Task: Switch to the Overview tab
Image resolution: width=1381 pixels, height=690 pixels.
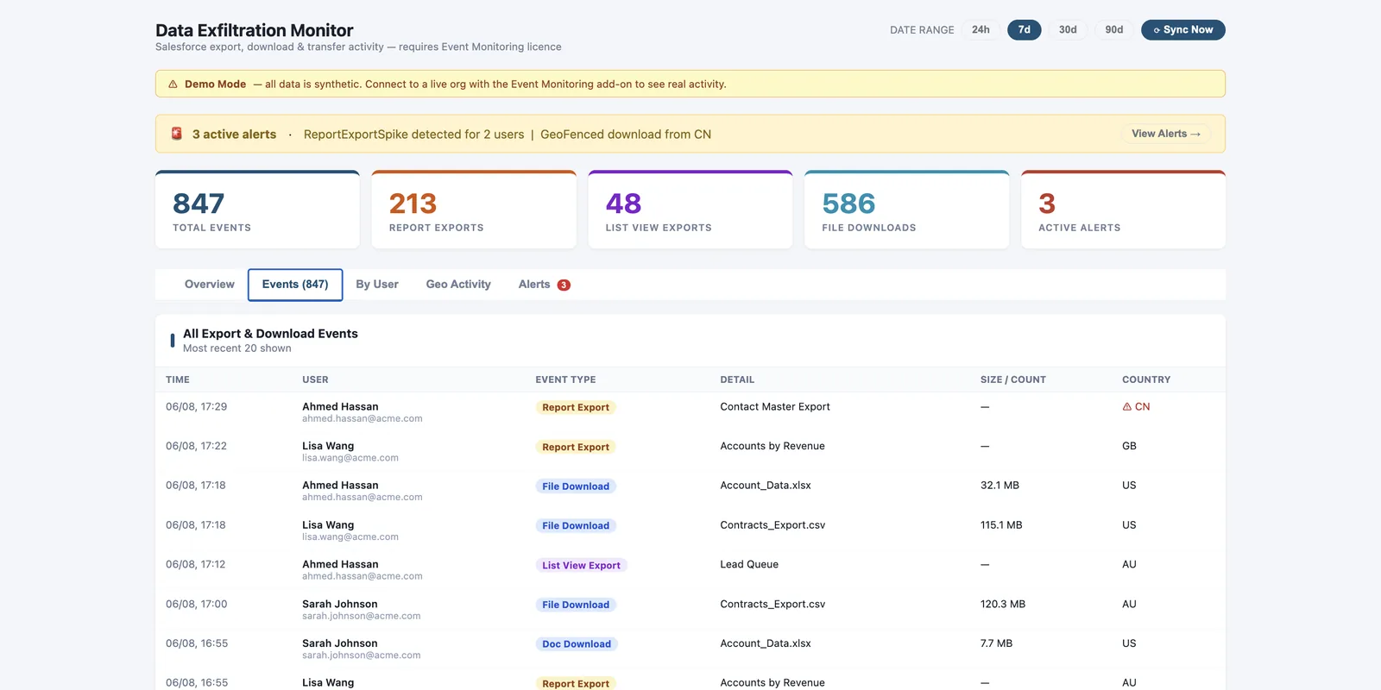Action: tap(210, 285)
